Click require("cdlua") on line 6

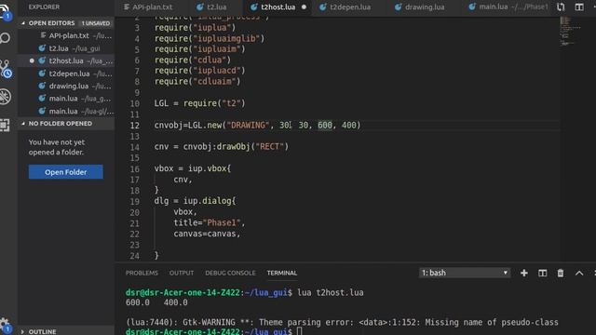193,60
